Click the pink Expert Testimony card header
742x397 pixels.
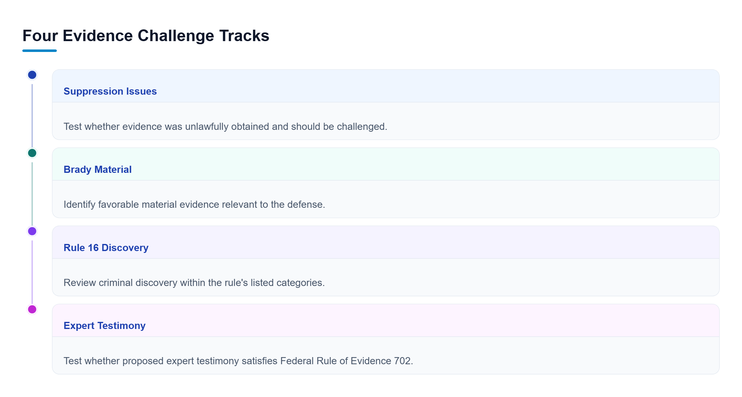click(386, 321)
